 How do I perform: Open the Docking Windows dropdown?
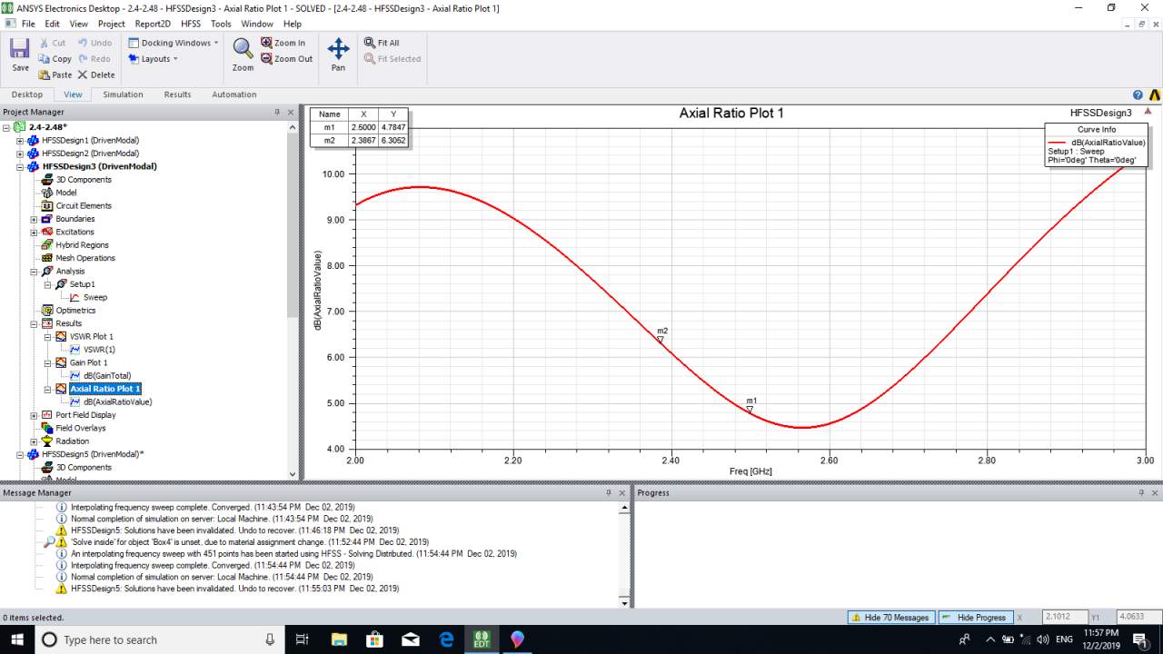click(x=174, y=43)
